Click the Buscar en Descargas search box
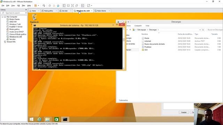The width and height of the screenshot is (223, 125). [215, 30]
